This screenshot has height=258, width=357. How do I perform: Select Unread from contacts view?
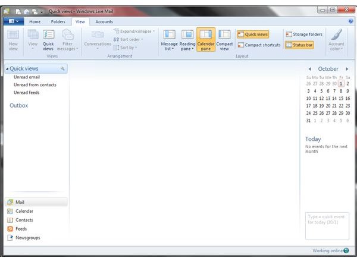tap(35, 85)
